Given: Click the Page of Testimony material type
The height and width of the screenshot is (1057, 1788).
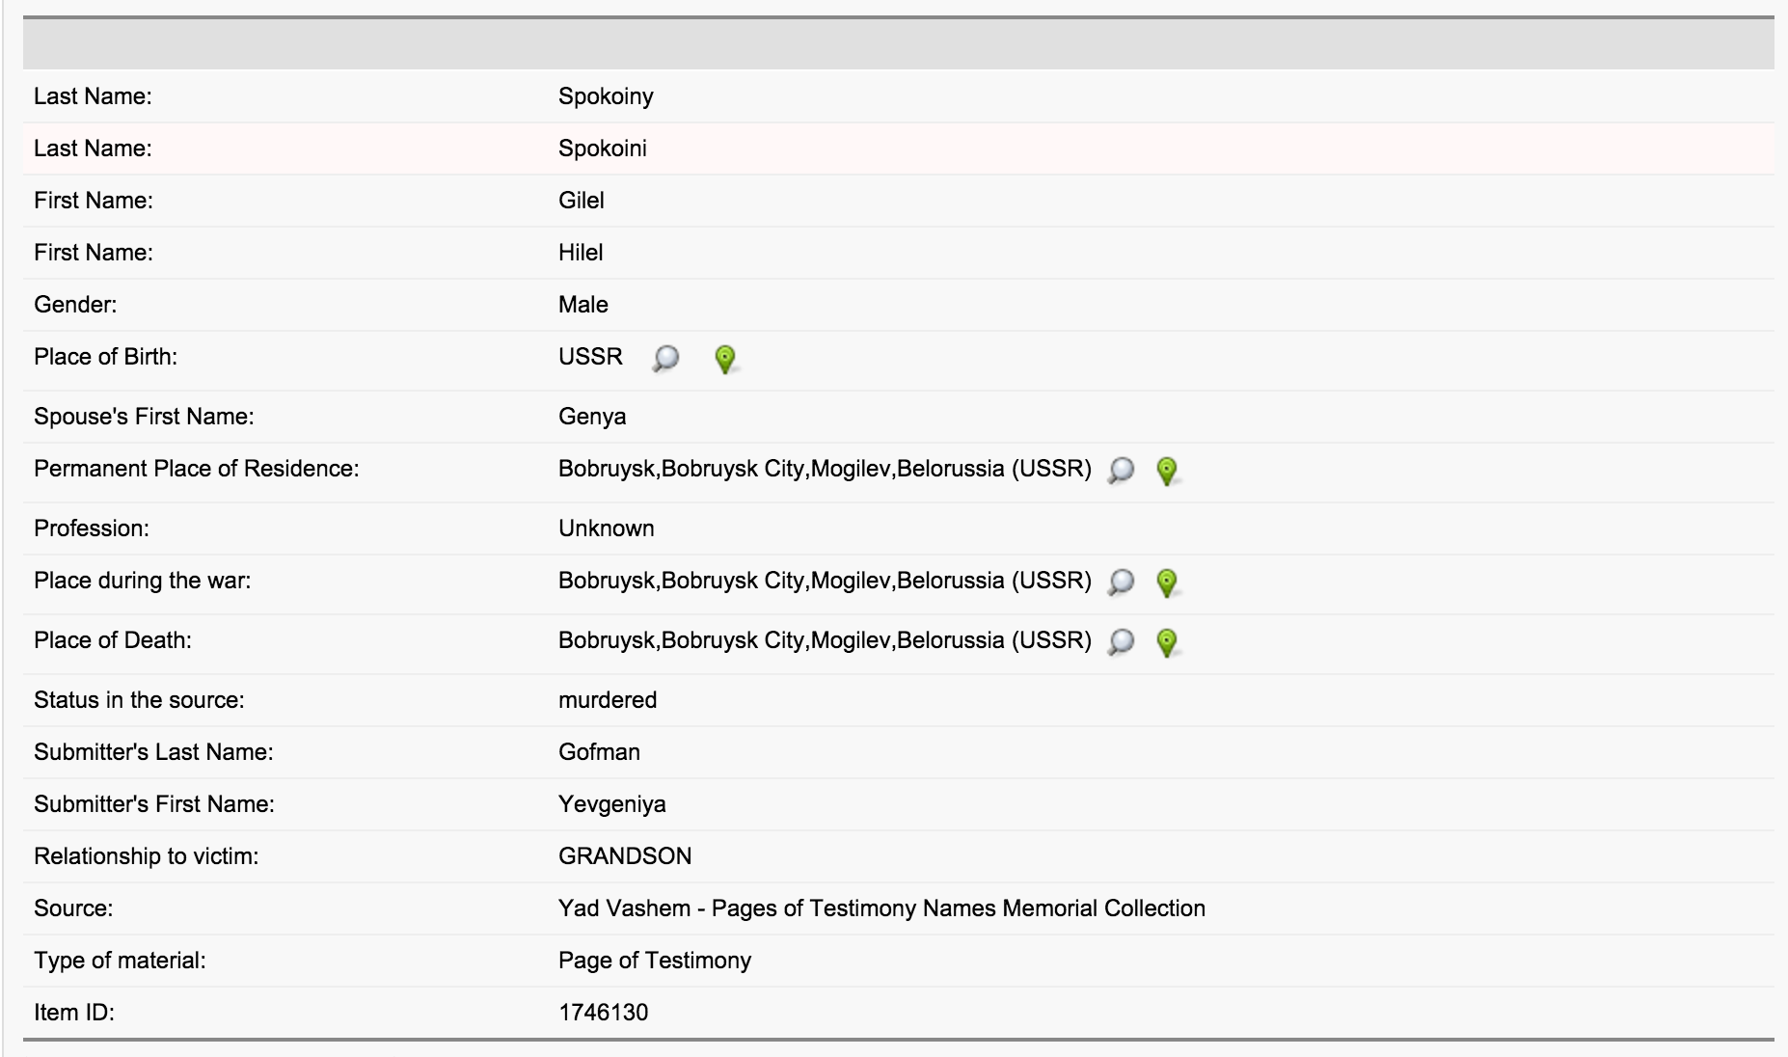Looking at the screenshot, I should (654, 961).
